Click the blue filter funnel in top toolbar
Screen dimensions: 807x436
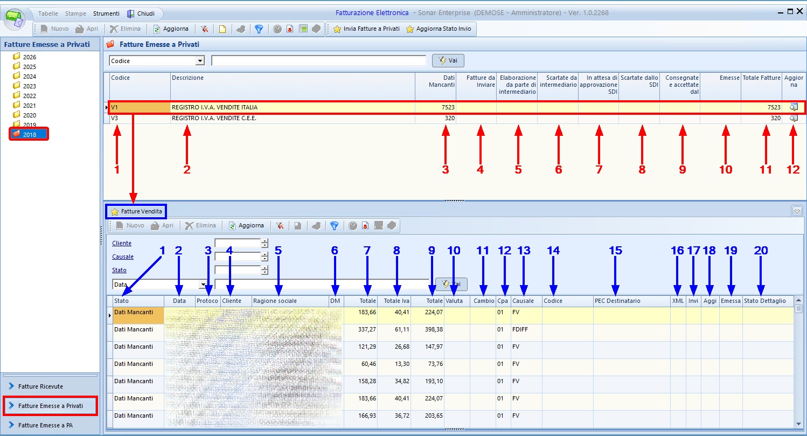coord(259,29)
